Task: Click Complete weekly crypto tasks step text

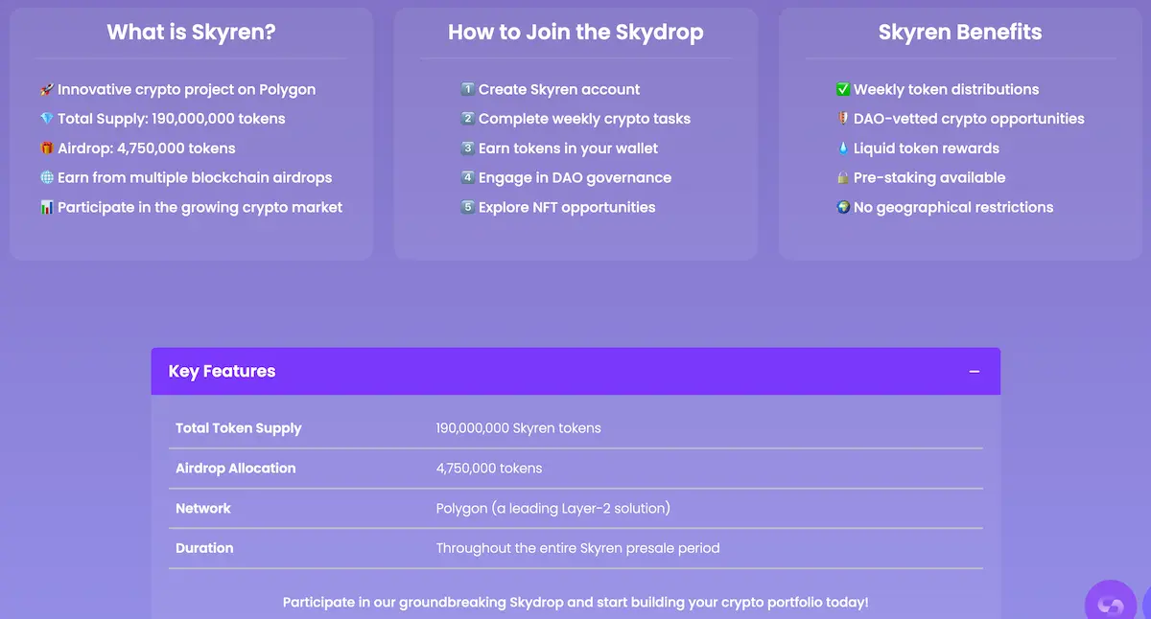Action: 584,119
